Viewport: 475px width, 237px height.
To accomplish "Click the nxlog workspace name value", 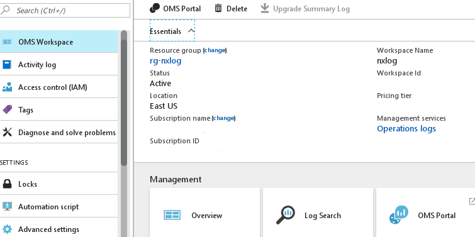I will click(387, 61).
